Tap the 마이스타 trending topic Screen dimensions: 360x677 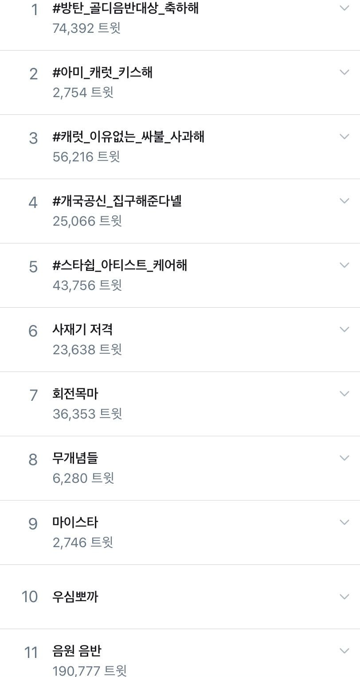pyautogui.click(x=75, y=523)
